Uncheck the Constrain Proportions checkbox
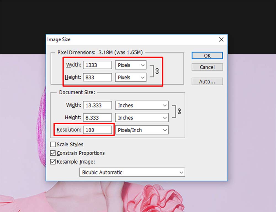This screenshot has height=212, width=276. click(53, 153)
